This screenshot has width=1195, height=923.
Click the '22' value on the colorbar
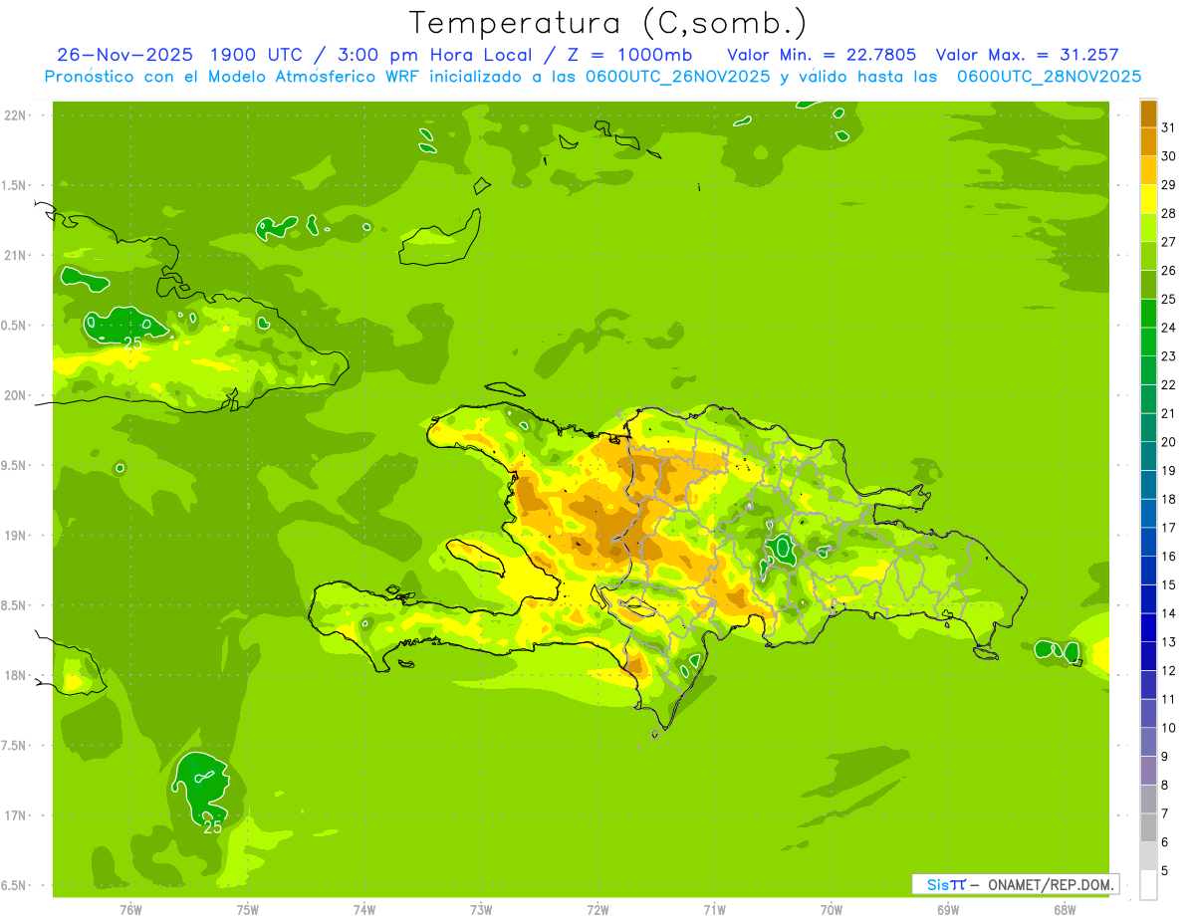[x=1168, y=385]
